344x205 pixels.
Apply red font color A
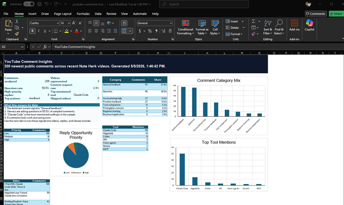point(77,31)
